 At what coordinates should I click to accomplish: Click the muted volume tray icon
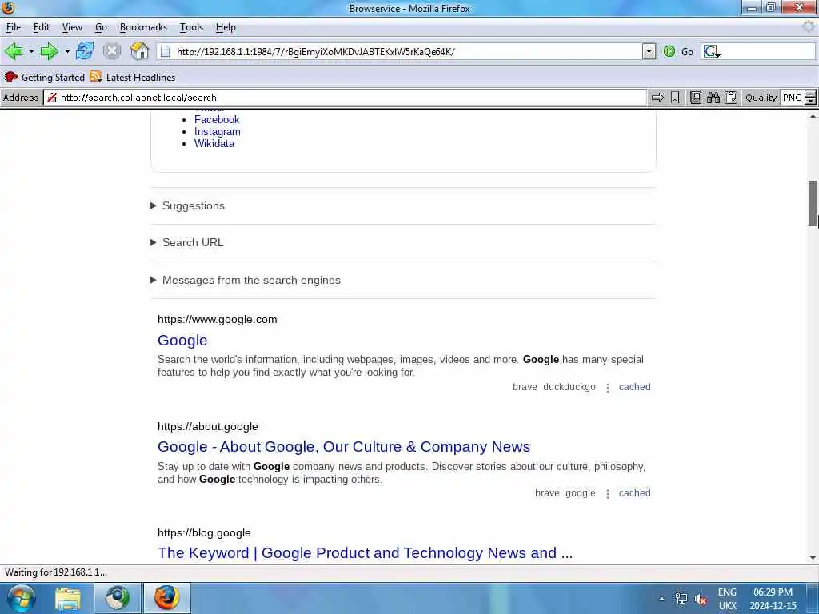(701, 600)
